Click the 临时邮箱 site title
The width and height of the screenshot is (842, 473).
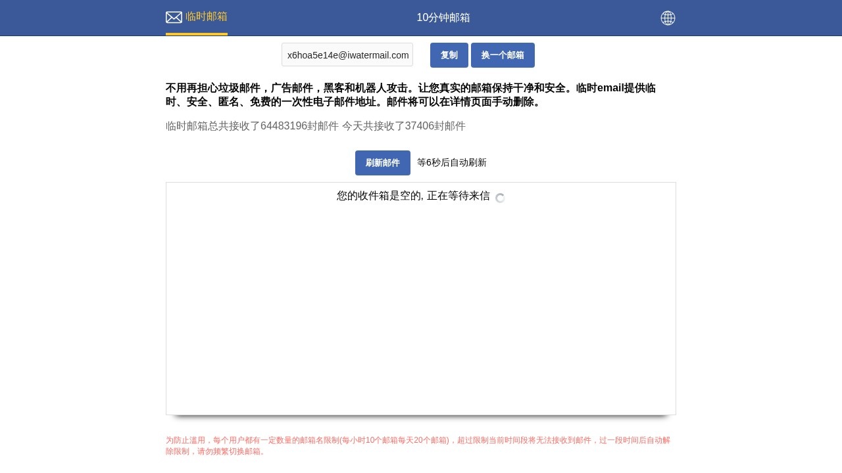coord(207,16)
